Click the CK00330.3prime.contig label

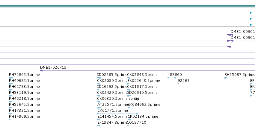point(118,98)
